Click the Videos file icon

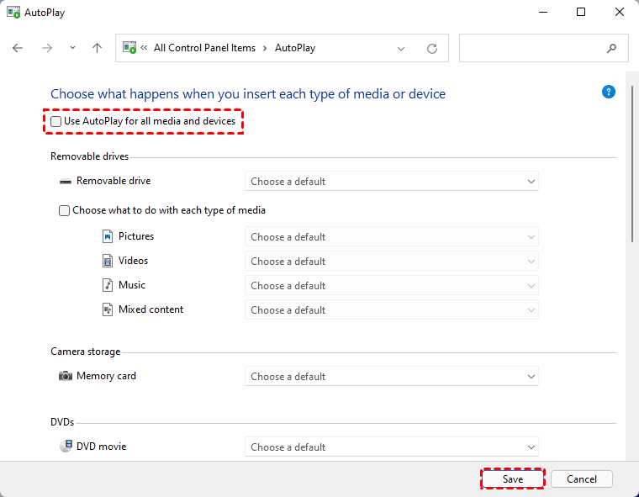[107, 261]
